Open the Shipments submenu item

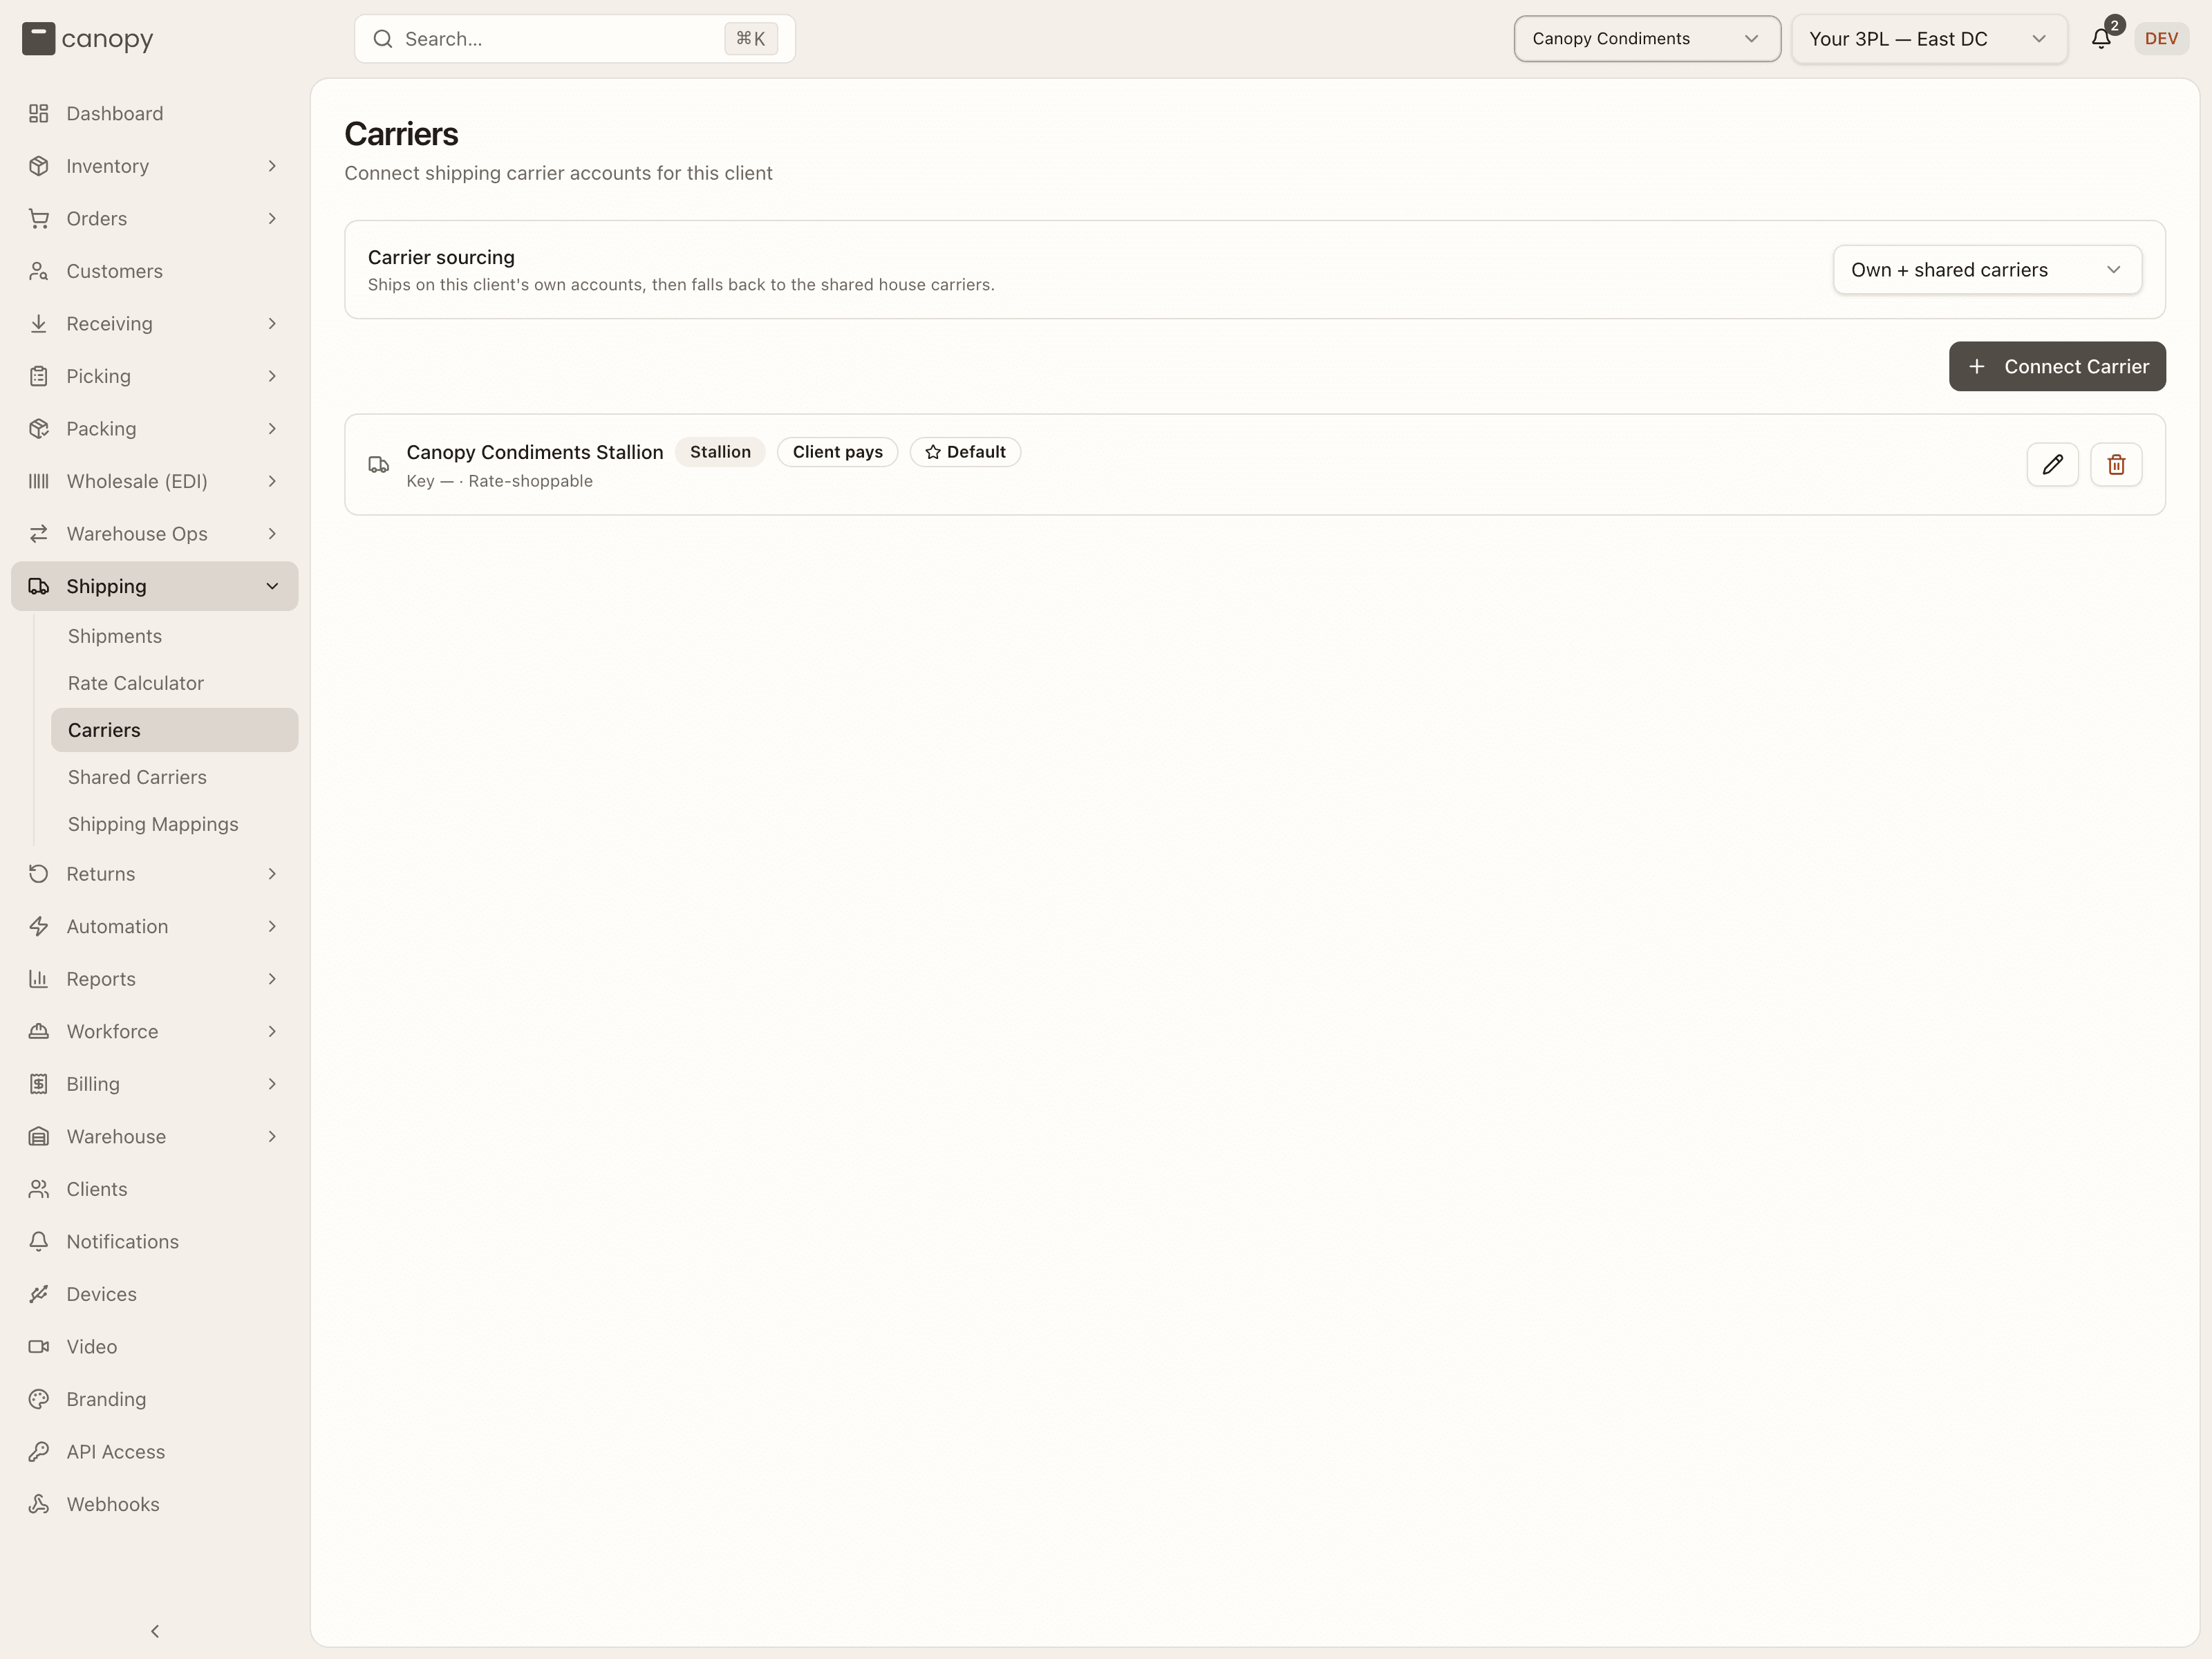point(175,636)
